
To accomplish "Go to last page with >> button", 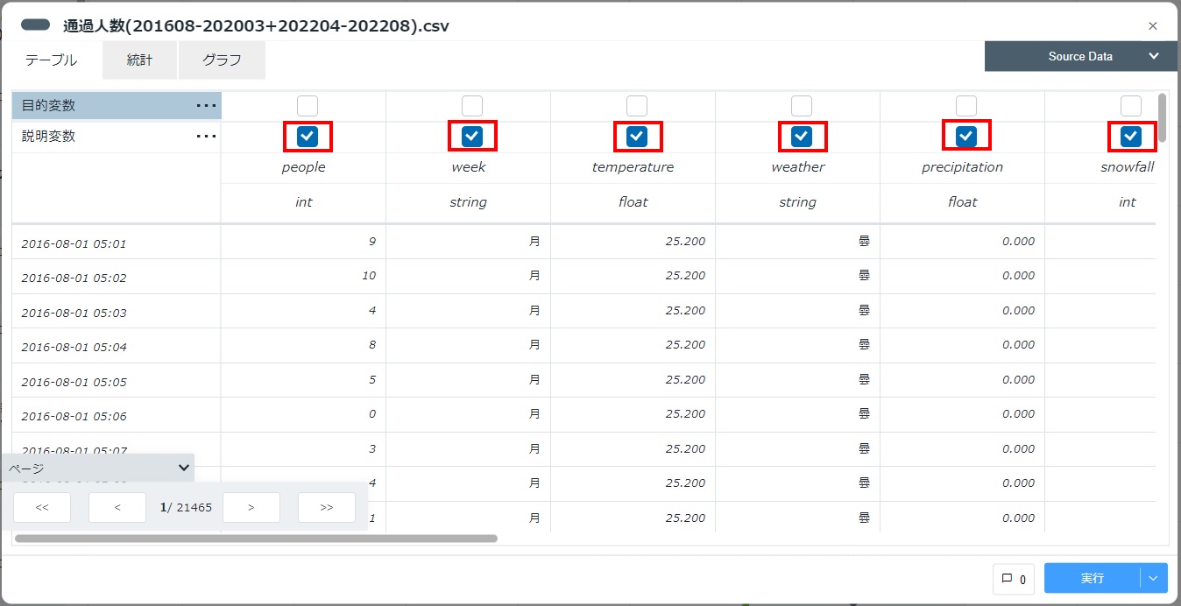I will coord(327,507).
